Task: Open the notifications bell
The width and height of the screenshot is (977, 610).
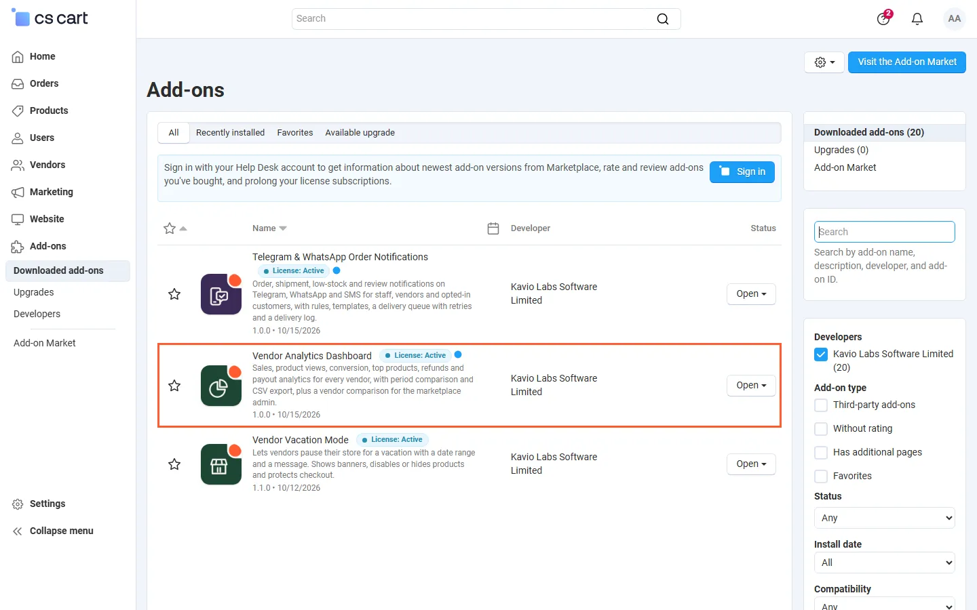Action: tap(917, 19)
